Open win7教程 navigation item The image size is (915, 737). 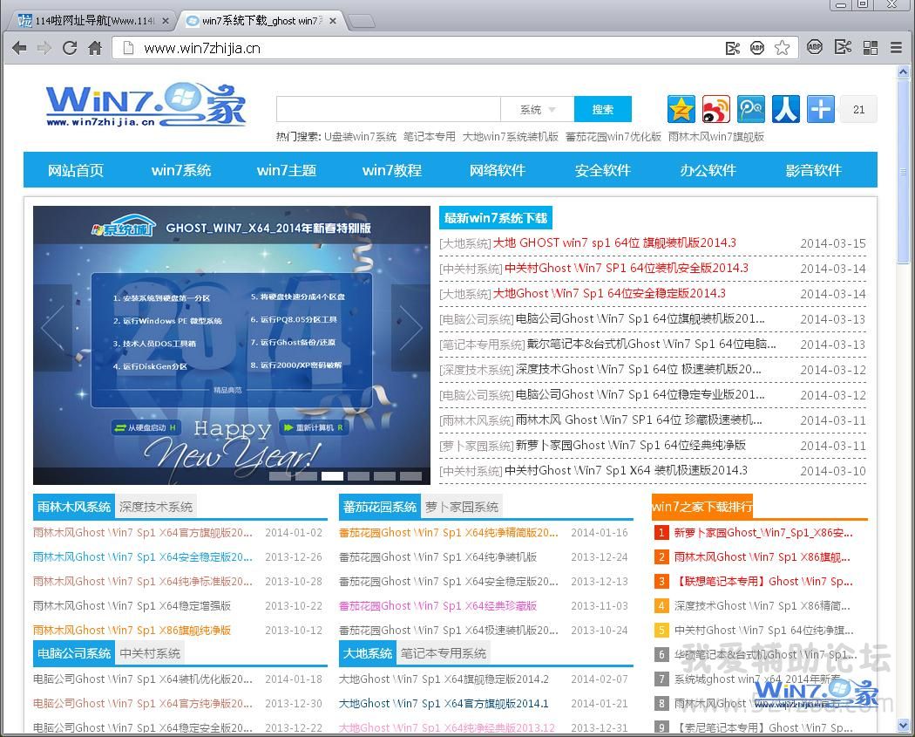(392, 170)
